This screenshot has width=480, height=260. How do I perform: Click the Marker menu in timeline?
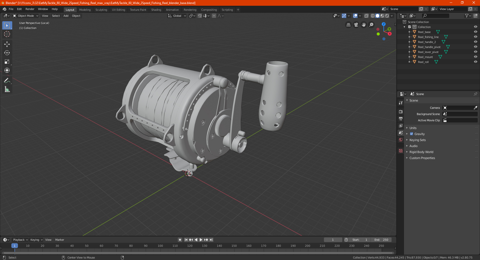[59, 240]
